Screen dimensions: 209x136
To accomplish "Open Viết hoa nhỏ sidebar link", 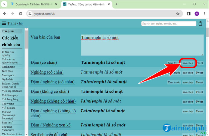I will point(9,108).
